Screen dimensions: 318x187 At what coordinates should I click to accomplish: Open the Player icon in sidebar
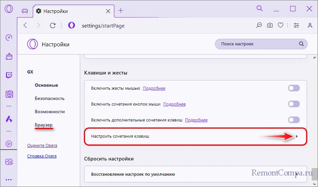pos(9,143)
